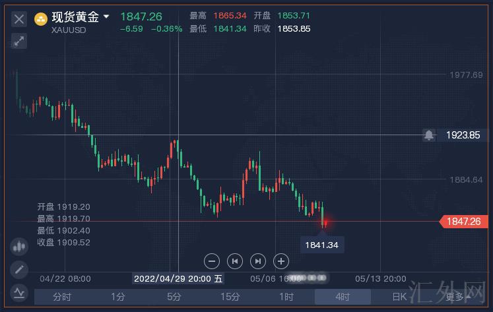Image resolution: width=493 pixels, height=312 pixels.
Task: Click the 昨收 1853.85 value
Action: [x=294, y=29]
